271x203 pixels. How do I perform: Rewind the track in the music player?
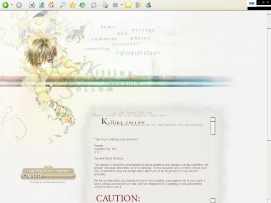coord(25,176)
